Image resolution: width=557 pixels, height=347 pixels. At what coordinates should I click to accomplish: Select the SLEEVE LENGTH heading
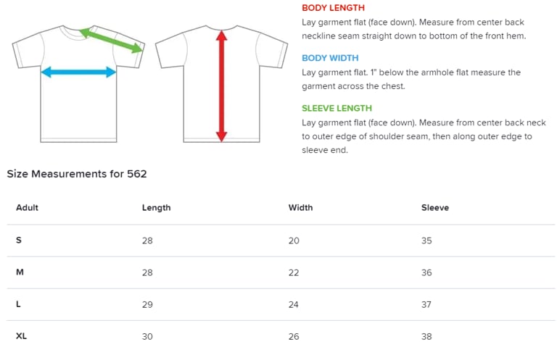pyautogui.click(x=337, y=109)
